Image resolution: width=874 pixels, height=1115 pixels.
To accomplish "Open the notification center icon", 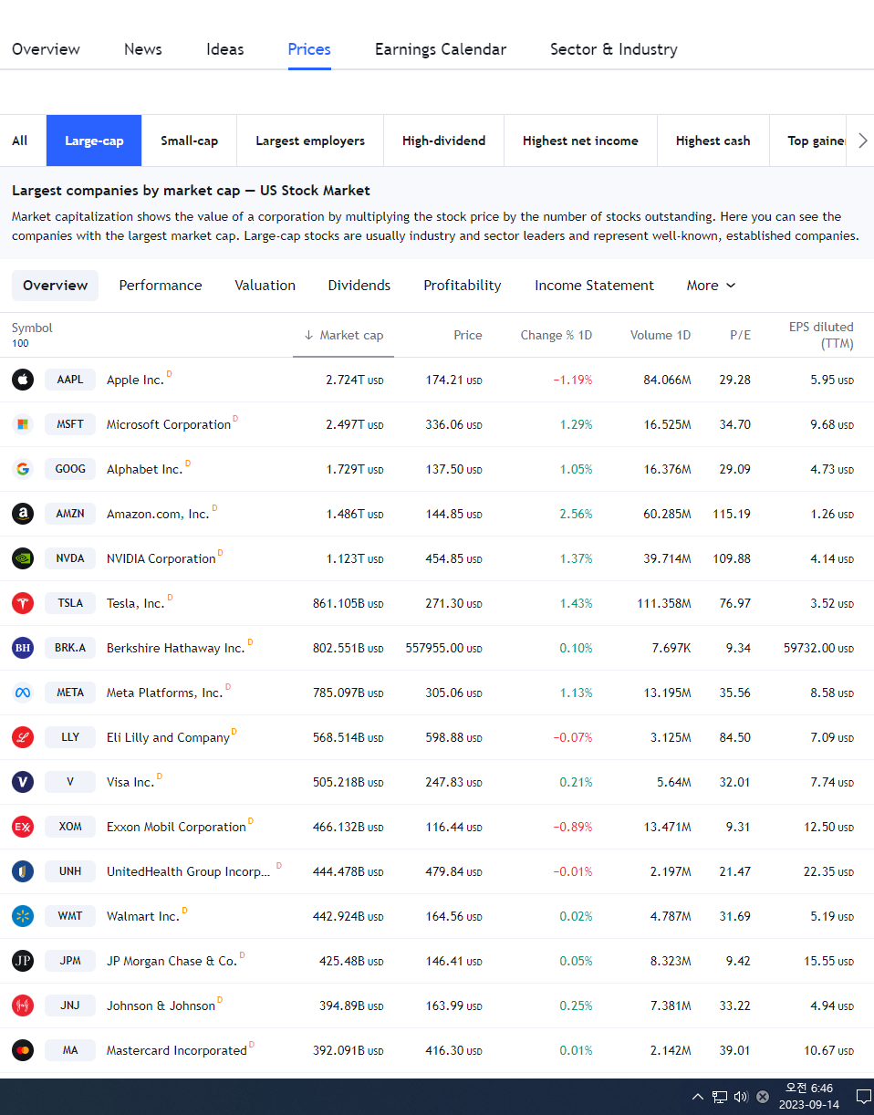I will (x=863, y=1097).
